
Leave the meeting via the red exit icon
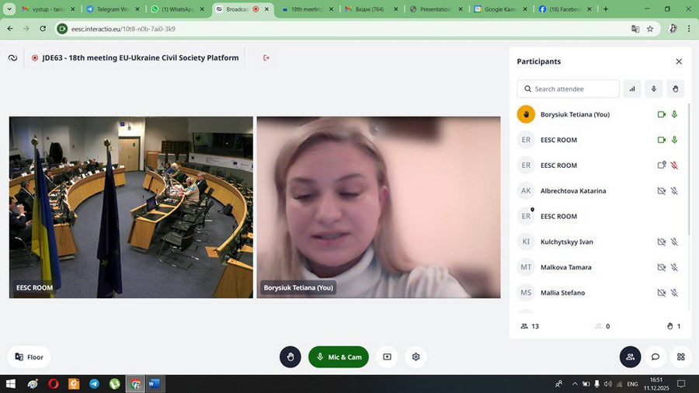266,58
